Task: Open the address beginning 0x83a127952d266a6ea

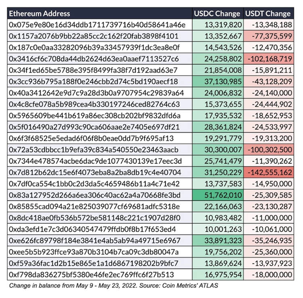Action: click(x=96, y=196)
